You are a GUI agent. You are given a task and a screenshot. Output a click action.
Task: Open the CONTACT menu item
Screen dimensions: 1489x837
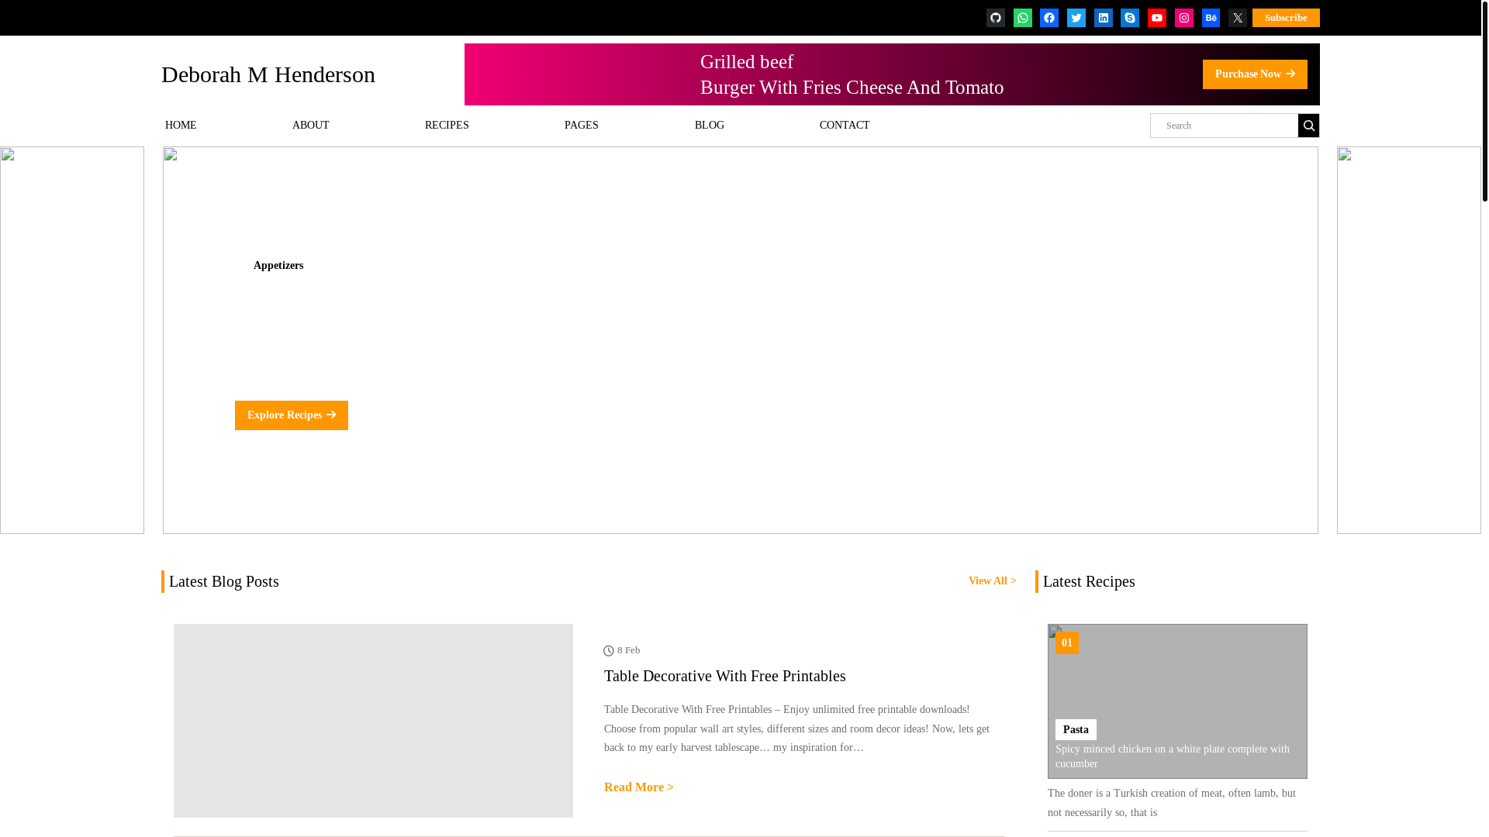click(x=845, y=126)
